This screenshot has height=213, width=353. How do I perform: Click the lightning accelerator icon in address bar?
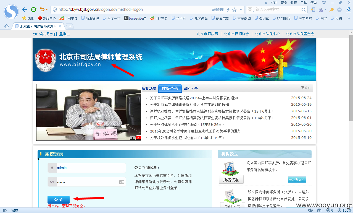tap(228, 10)
